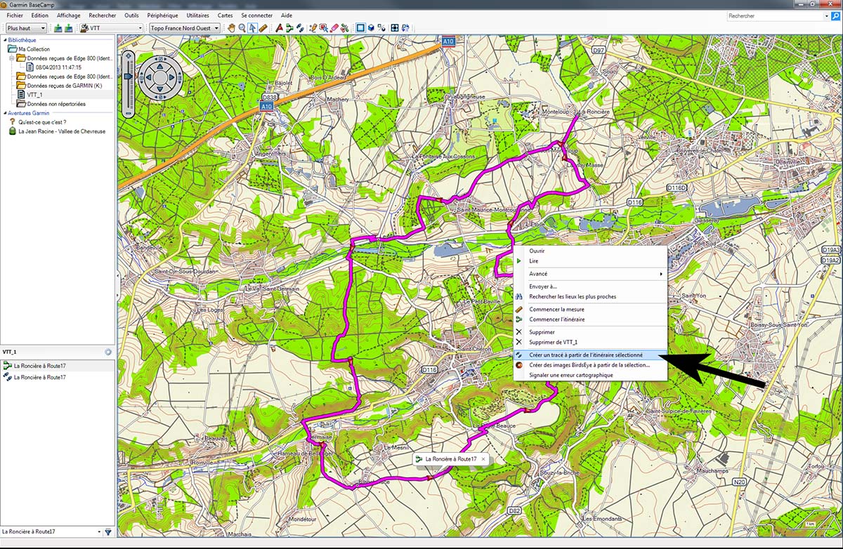Click the receive from device icon

[x=69, y=28]
